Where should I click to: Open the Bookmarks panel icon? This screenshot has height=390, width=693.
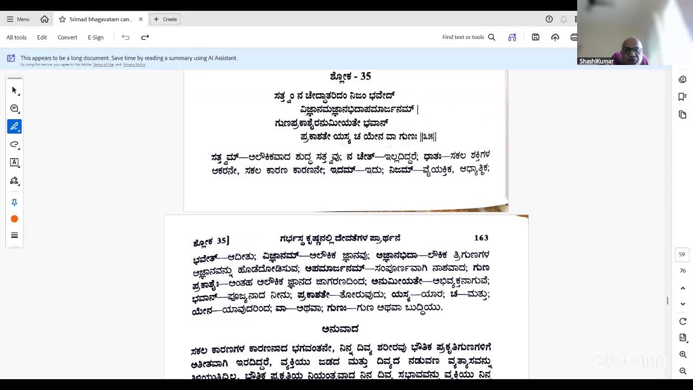pyautogui.click(x=683, y=97)
